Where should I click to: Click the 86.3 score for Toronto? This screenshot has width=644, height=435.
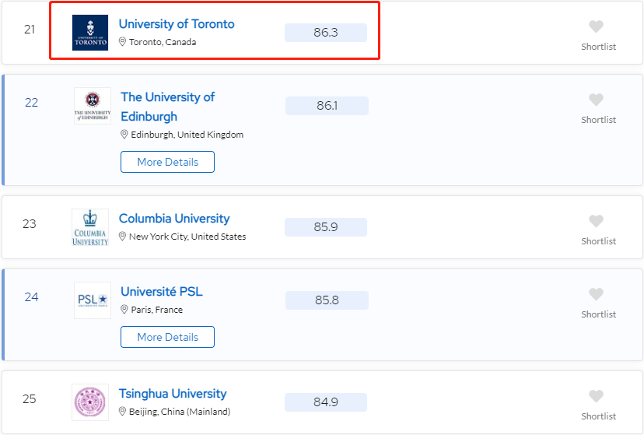coord(326,33)
